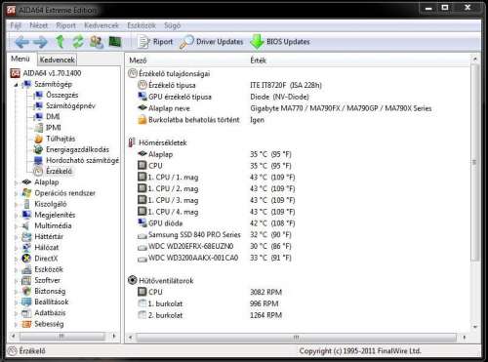Viewport: 488px width, 362px height.
Task: Click the Szoftver icon in the tree
Action: point(26,280)
